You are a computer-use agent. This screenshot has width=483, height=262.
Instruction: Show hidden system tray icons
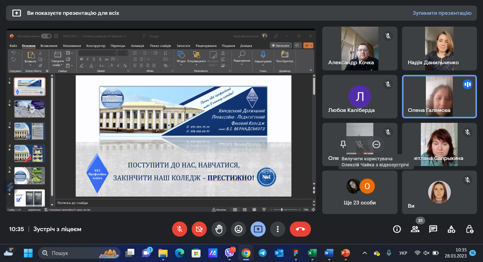coord(365,253)
